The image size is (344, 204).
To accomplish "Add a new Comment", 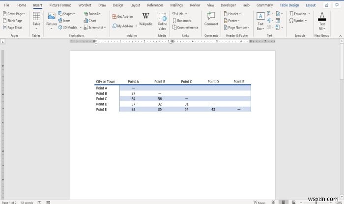I will (211, 19).
